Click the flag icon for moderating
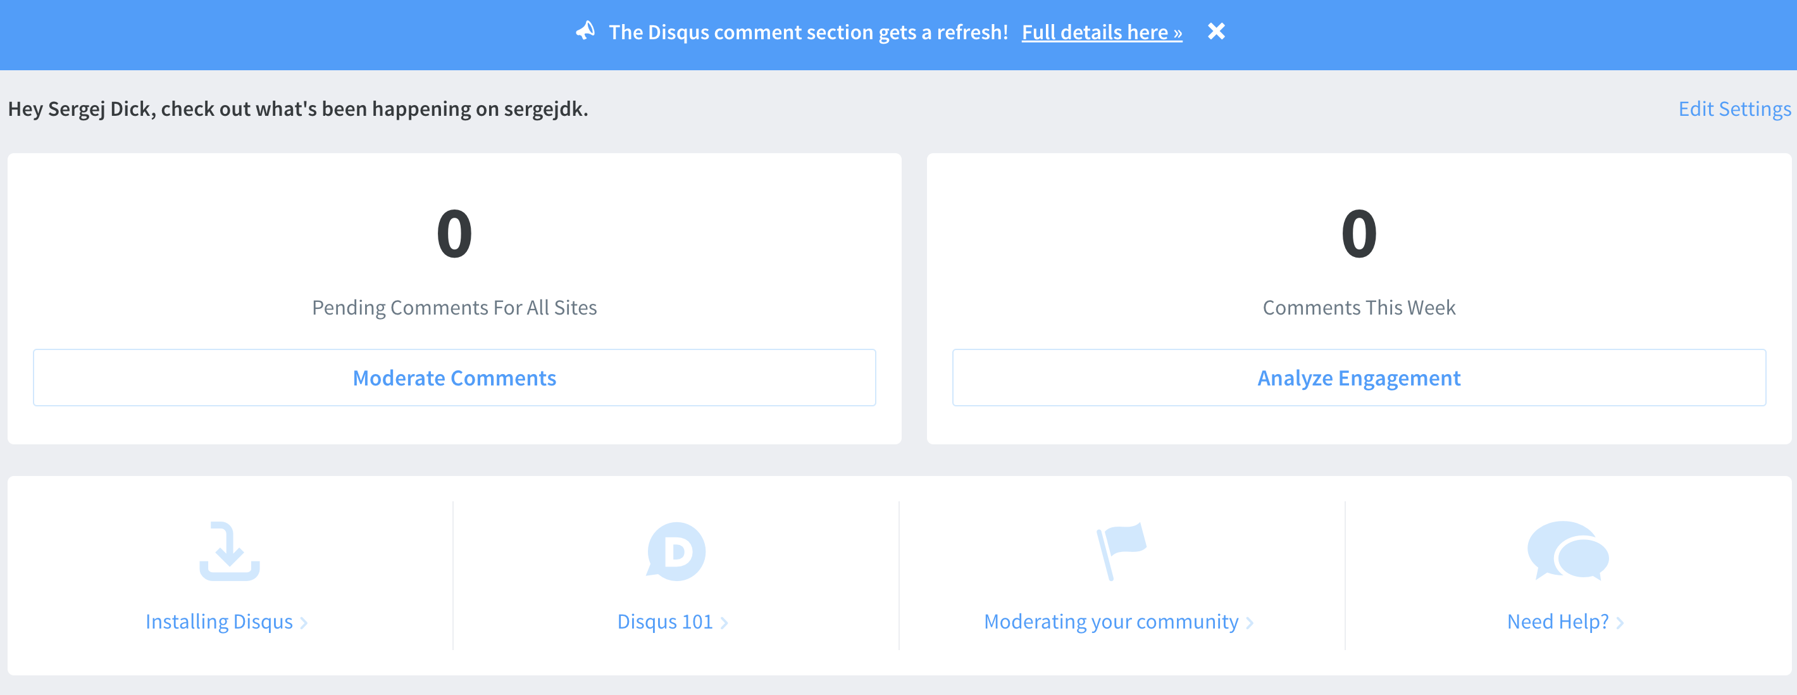Screen dimensions: 1797x695 click(1121, 551)
